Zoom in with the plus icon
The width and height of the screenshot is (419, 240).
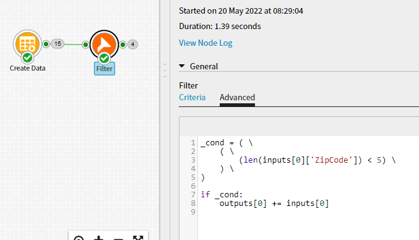pyautogui.click(x=98, y=238)
